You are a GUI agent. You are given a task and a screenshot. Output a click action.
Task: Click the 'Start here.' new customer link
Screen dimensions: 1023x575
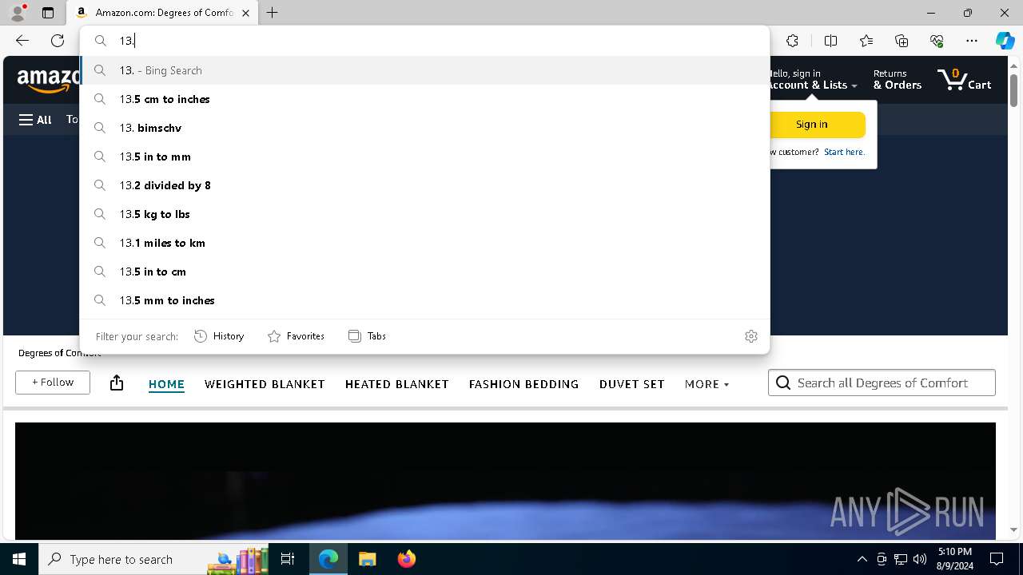pos(844,152)
